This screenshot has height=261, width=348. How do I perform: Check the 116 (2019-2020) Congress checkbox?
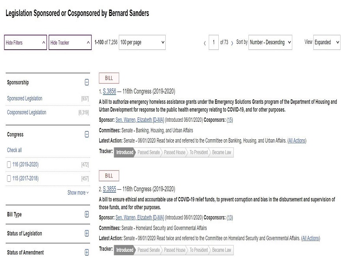pos(10,164)
